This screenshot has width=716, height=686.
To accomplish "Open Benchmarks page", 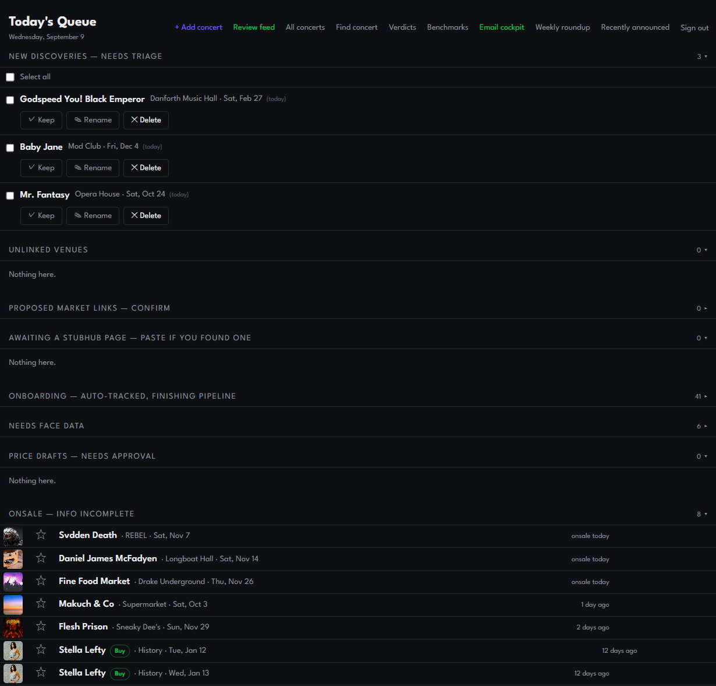I will (x=448, y=27).
